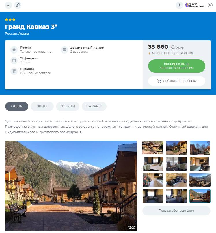Open the large main hotel photo
The height and width of the screenshot is (233, 216).
tap(71, 186)
